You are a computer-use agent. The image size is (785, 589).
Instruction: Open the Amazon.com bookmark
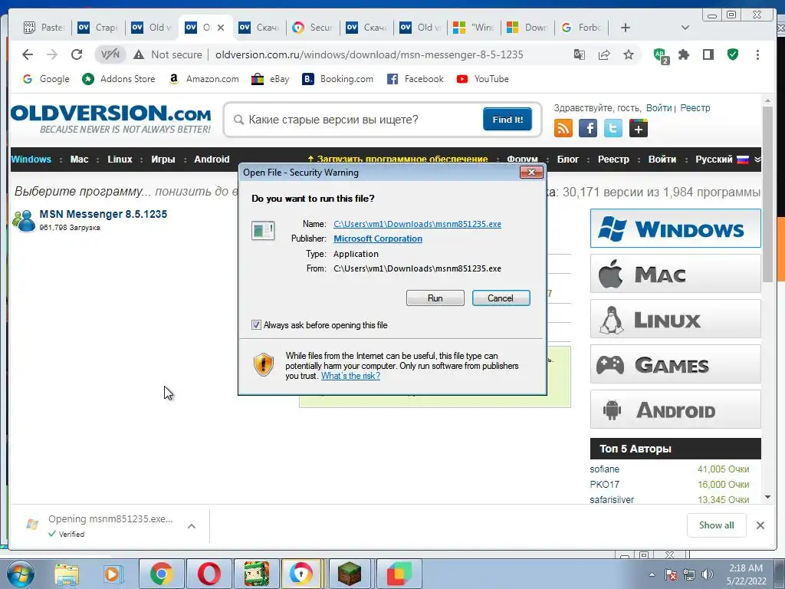(x=204, y=79)
